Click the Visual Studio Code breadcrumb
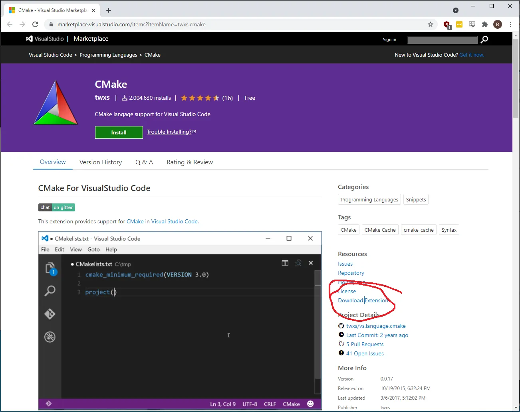The image size is (520, 412). point(50,55)
